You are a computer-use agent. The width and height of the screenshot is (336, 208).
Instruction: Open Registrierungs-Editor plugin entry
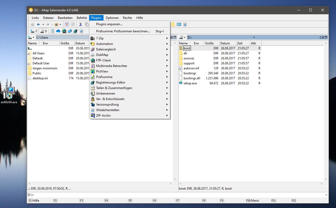pos(130,82)
